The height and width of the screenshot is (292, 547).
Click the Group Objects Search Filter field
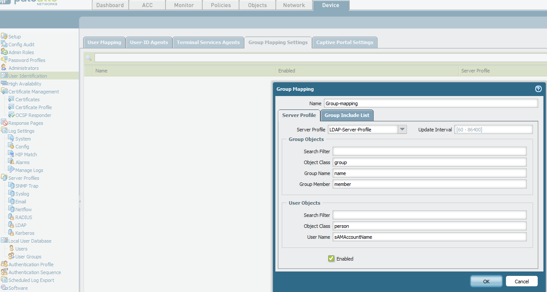tap(429, 151)
